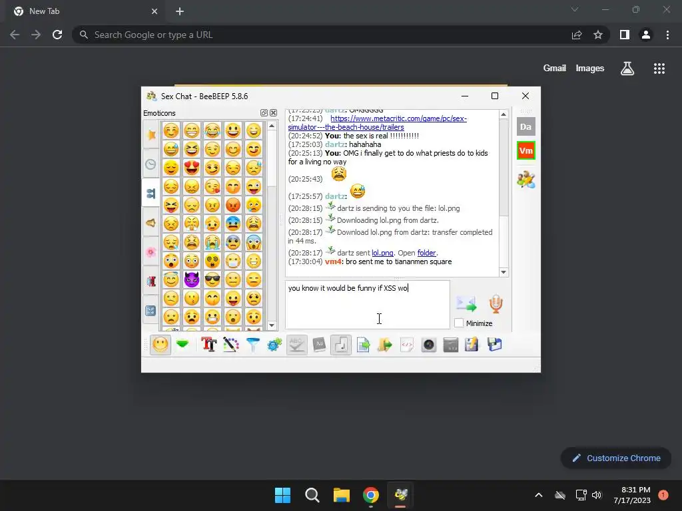The image size is (682, 511).
Task: Toggle the ABC spell-check button
Action: click(x=296, y=345)
